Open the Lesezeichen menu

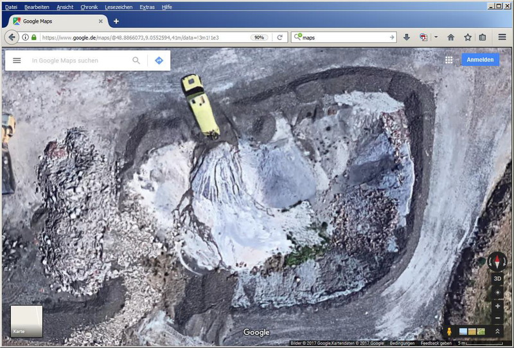(120, 6)
